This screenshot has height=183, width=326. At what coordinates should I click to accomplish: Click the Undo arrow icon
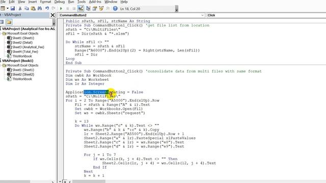[x=47, y=9]
